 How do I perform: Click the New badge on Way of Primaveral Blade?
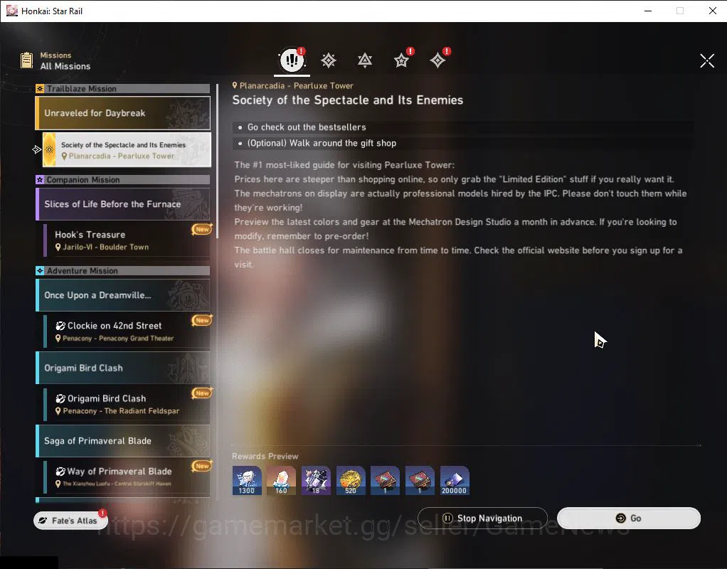(x=202, y=466)
